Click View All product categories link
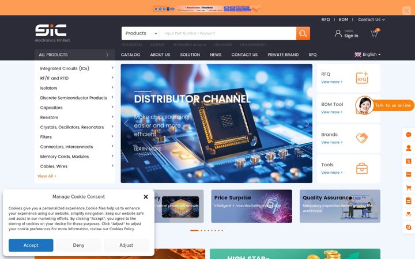Image resolution: width=415 pixels, height=259 pixels. tap(47, 176)
